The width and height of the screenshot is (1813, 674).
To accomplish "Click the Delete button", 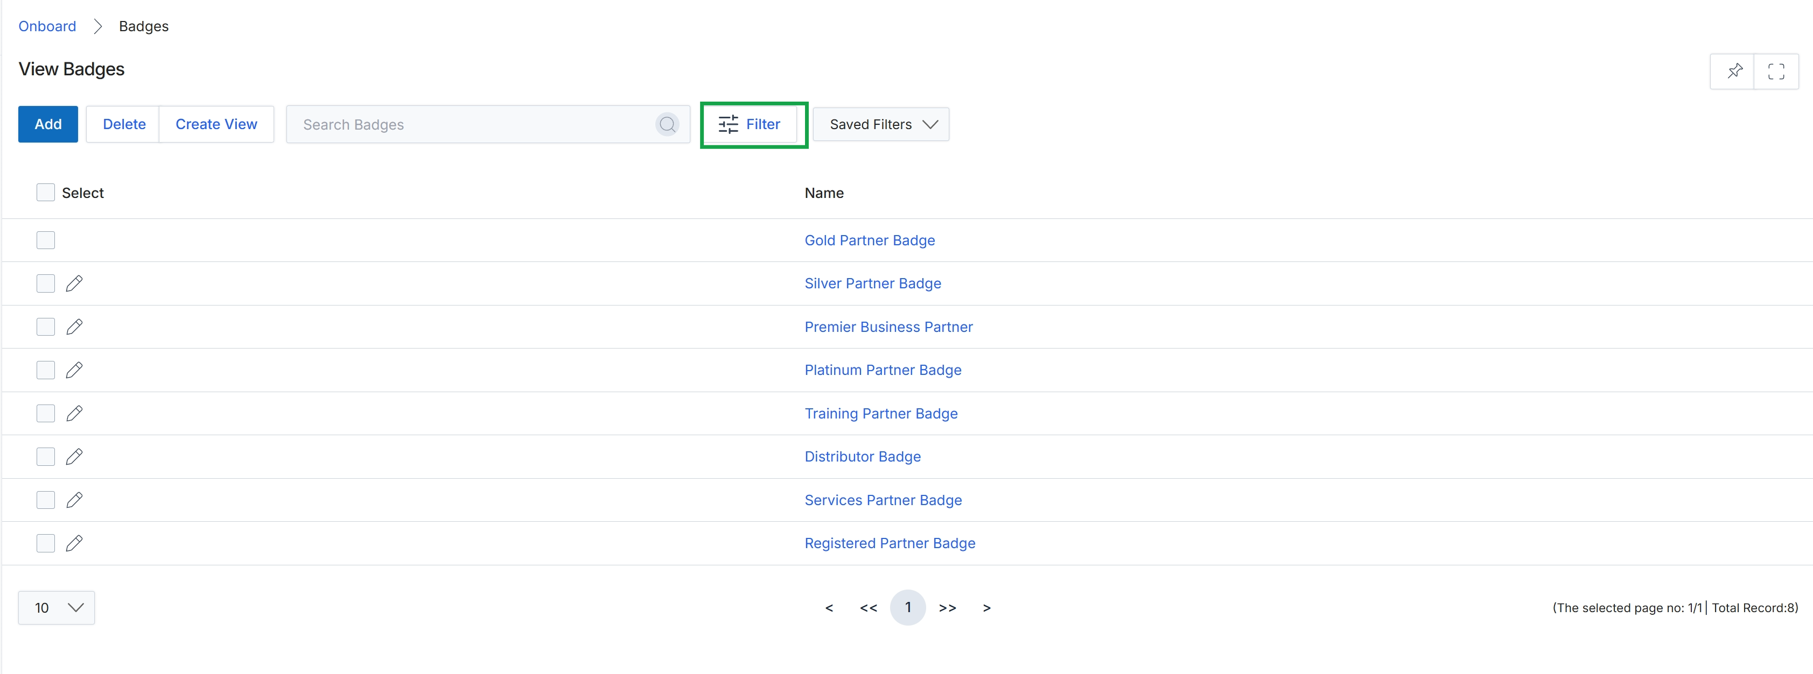I will (x=124, y=124).
